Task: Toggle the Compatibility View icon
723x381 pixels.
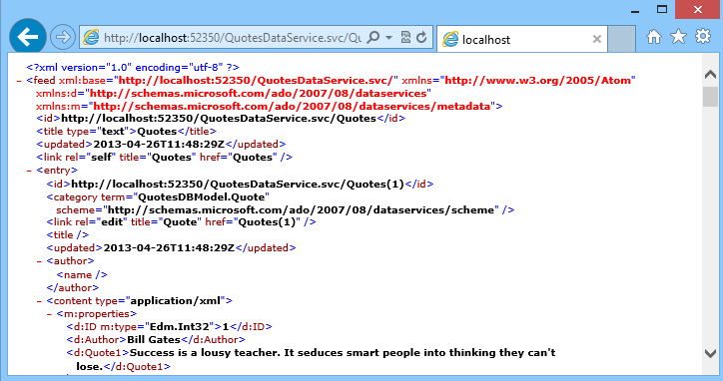Action: 405,37
